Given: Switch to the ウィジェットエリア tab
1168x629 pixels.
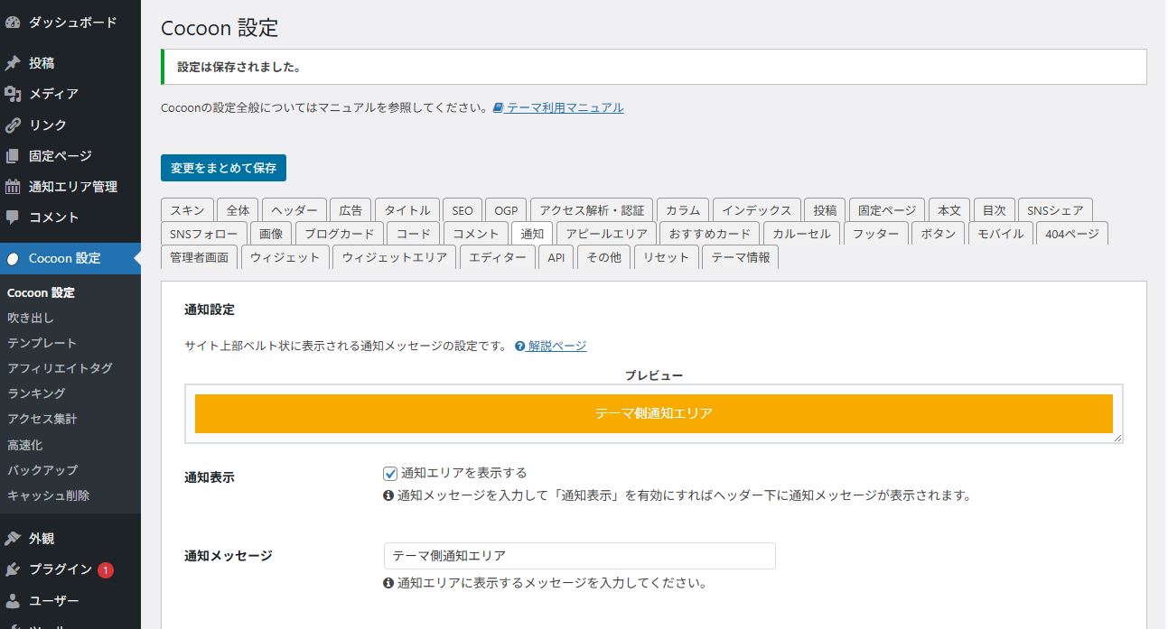Looking at the screenshot, I should pos(395,257).
